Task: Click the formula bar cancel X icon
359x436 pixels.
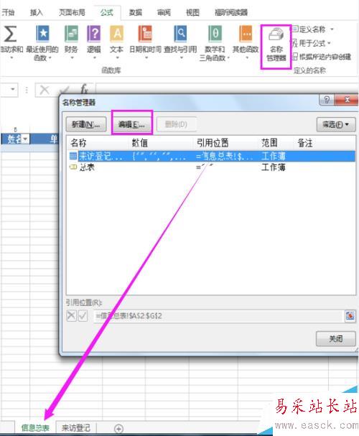Action: click(45, 90)
